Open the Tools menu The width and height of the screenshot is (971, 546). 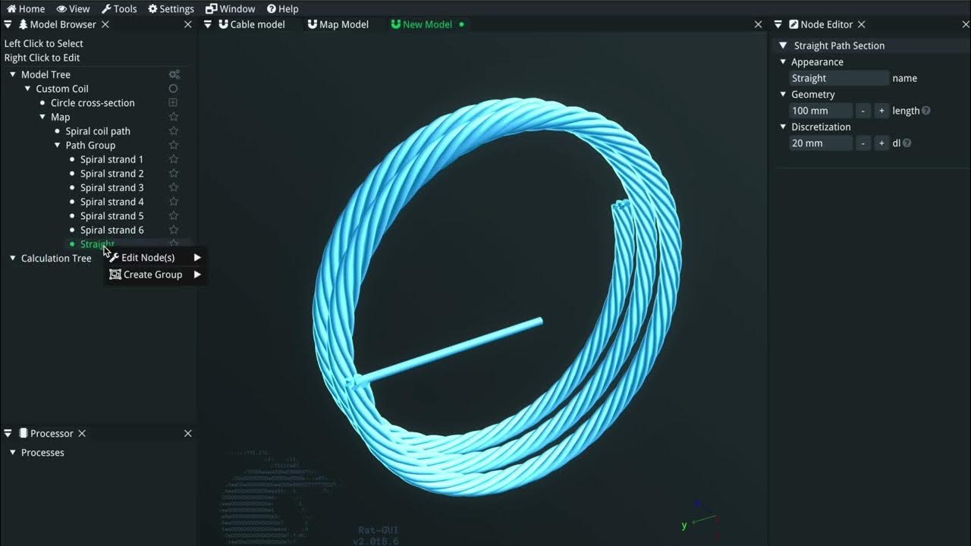119,9
